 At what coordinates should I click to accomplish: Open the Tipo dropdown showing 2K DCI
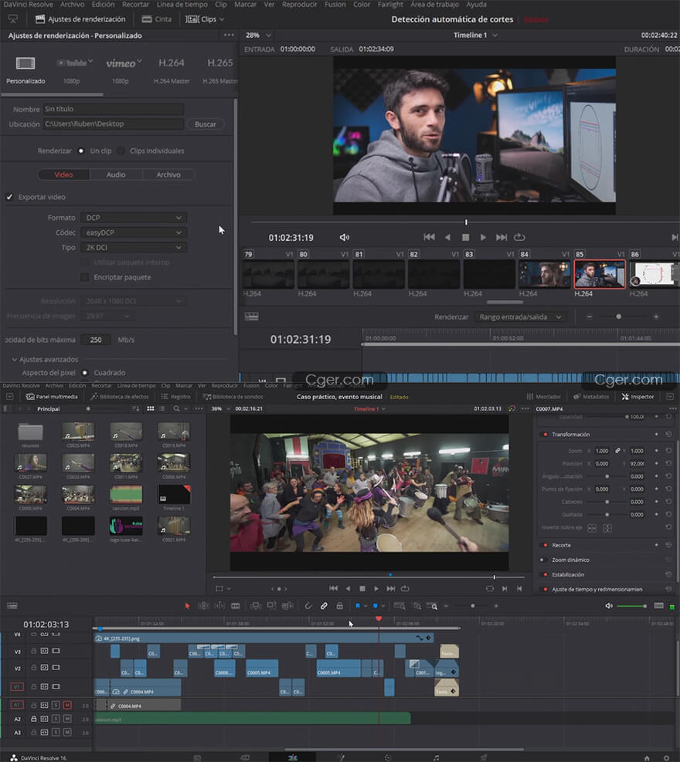(x=134, y=247)
